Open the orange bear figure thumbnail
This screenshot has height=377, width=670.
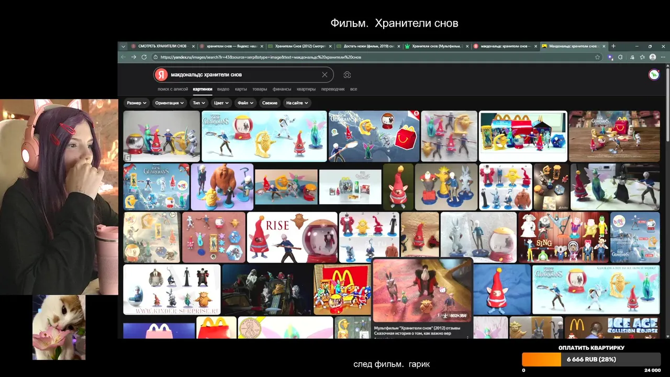[222, 187]
